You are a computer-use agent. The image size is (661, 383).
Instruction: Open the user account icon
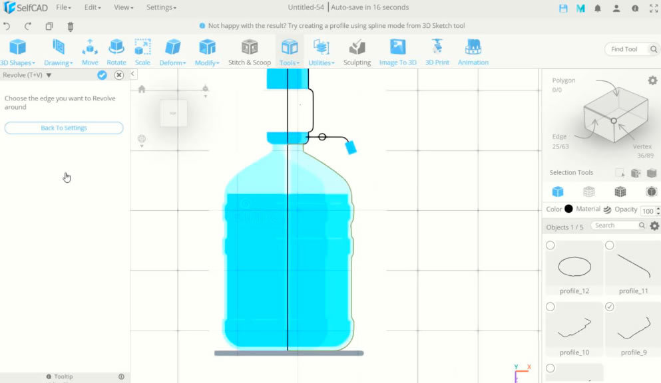click(x=616, y=8)
